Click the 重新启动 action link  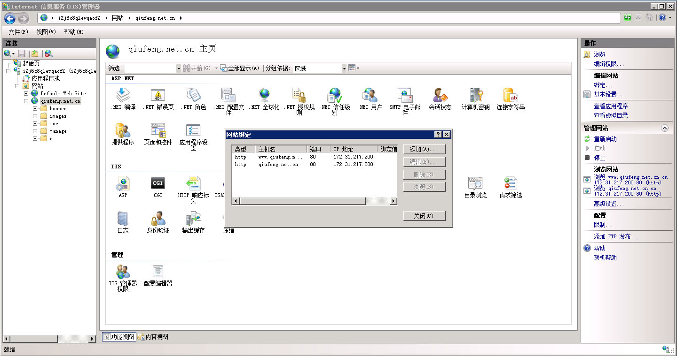click(605, 139)
